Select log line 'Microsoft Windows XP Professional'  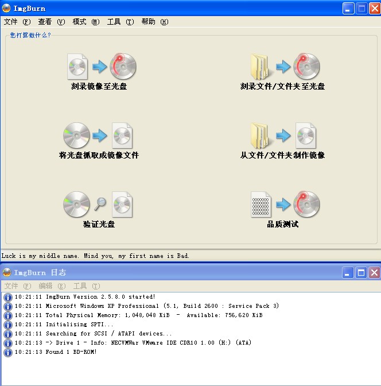click(x=146, y=306)
